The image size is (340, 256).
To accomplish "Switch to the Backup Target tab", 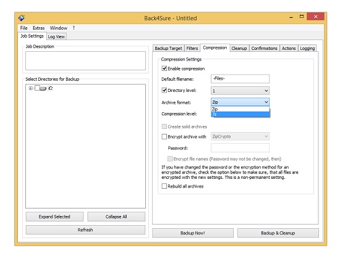I will coord(168,48).
